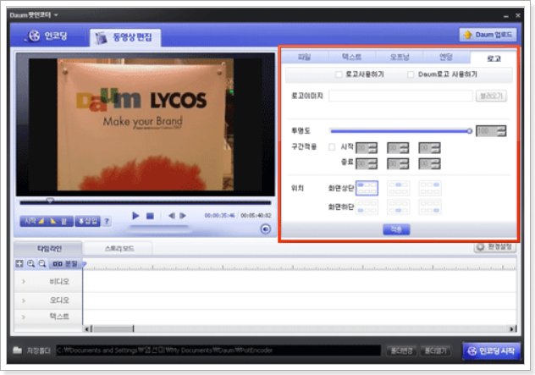Click the 폴더열기 open folder button
Screen dimensions: 535x375
coord(435,350)
